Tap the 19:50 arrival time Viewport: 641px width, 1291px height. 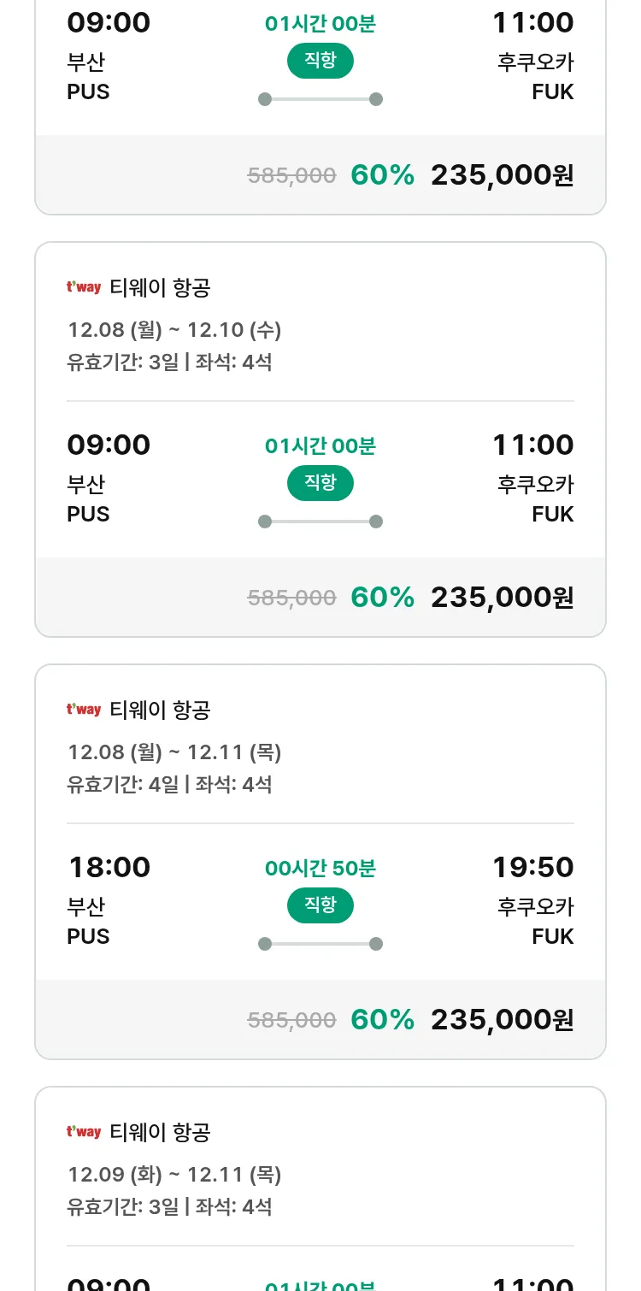532,867
